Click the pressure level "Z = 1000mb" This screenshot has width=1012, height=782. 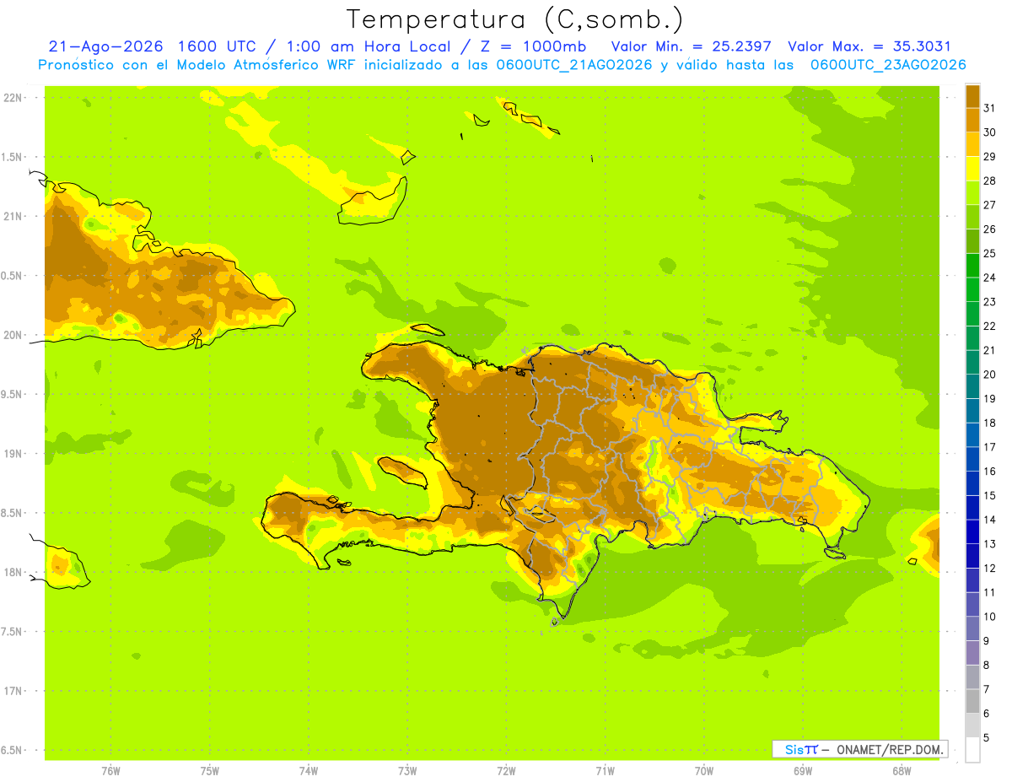point(534,46)
